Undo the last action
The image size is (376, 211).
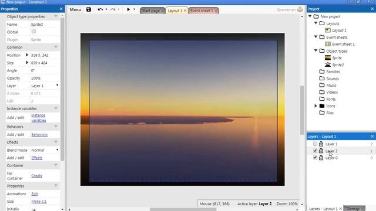(100, 9)
